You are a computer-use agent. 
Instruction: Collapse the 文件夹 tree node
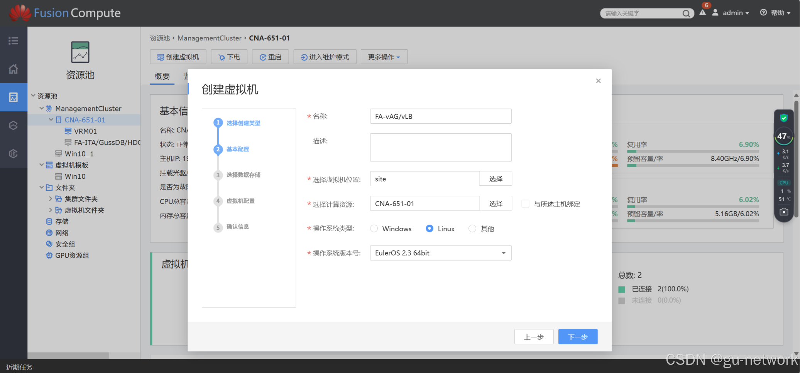[x=42, y=187]
